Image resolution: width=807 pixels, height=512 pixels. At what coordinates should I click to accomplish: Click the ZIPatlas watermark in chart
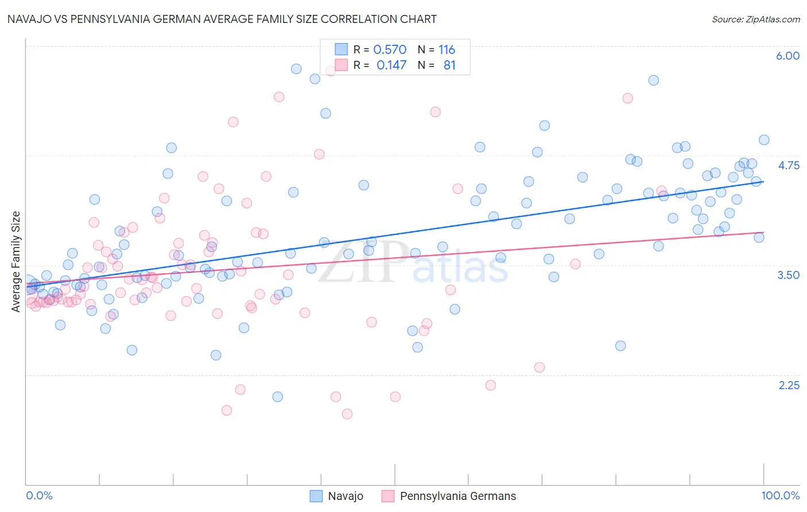click(413, 262)
